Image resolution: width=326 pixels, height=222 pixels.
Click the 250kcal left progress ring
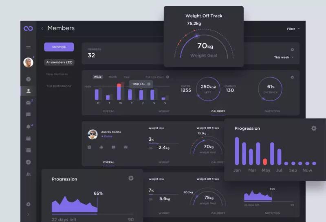pos(208,89)
